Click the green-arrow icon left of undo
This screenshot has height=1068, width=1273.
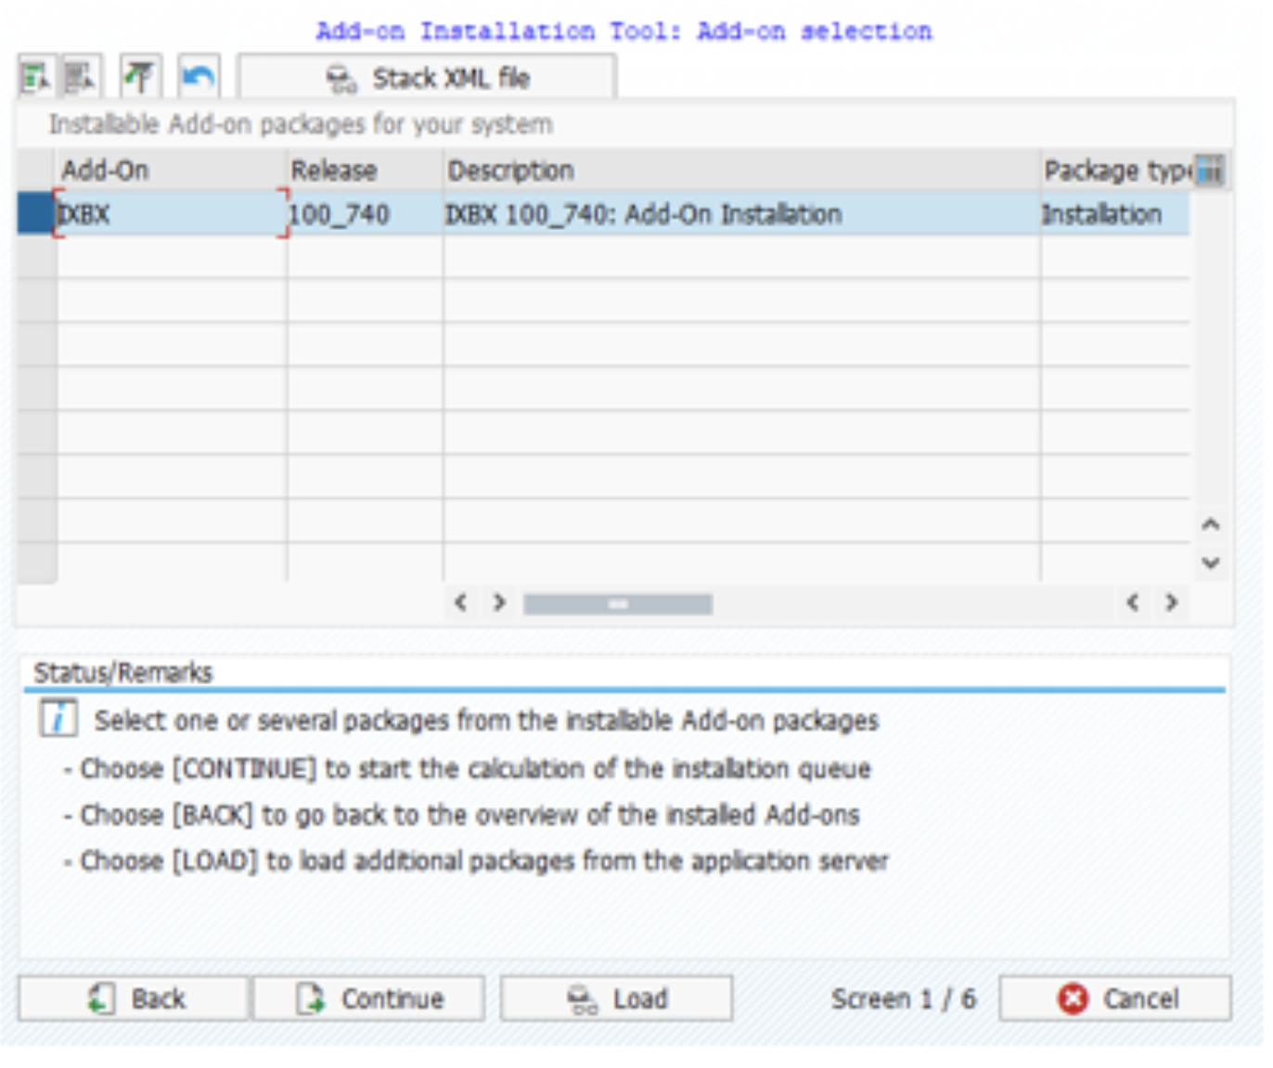pos(141,78)
